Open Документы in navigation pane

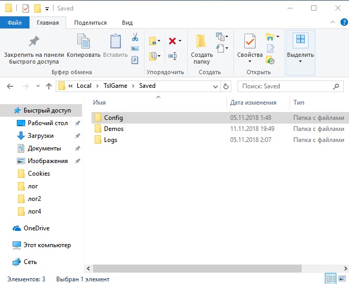click(41, 148)
